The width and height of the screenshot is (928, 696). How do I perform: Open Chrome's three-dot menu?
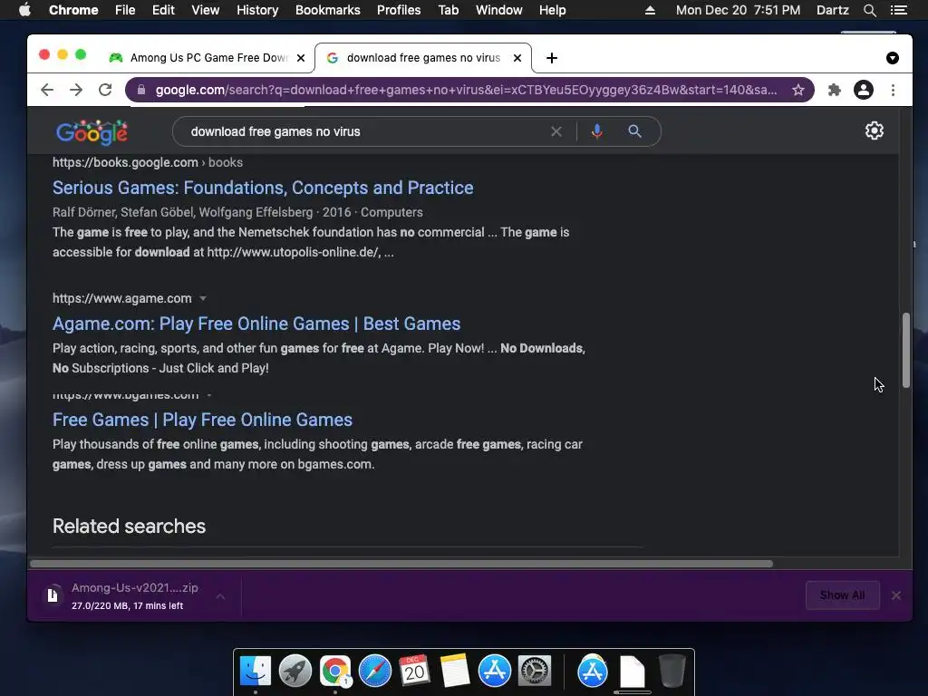tap(893, 90)
